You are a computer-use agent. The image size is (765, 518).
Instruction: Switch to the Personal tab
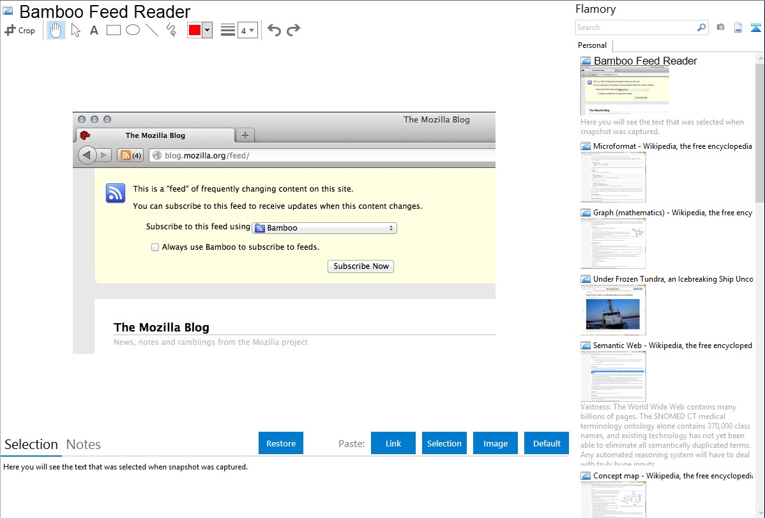[593, 45]
